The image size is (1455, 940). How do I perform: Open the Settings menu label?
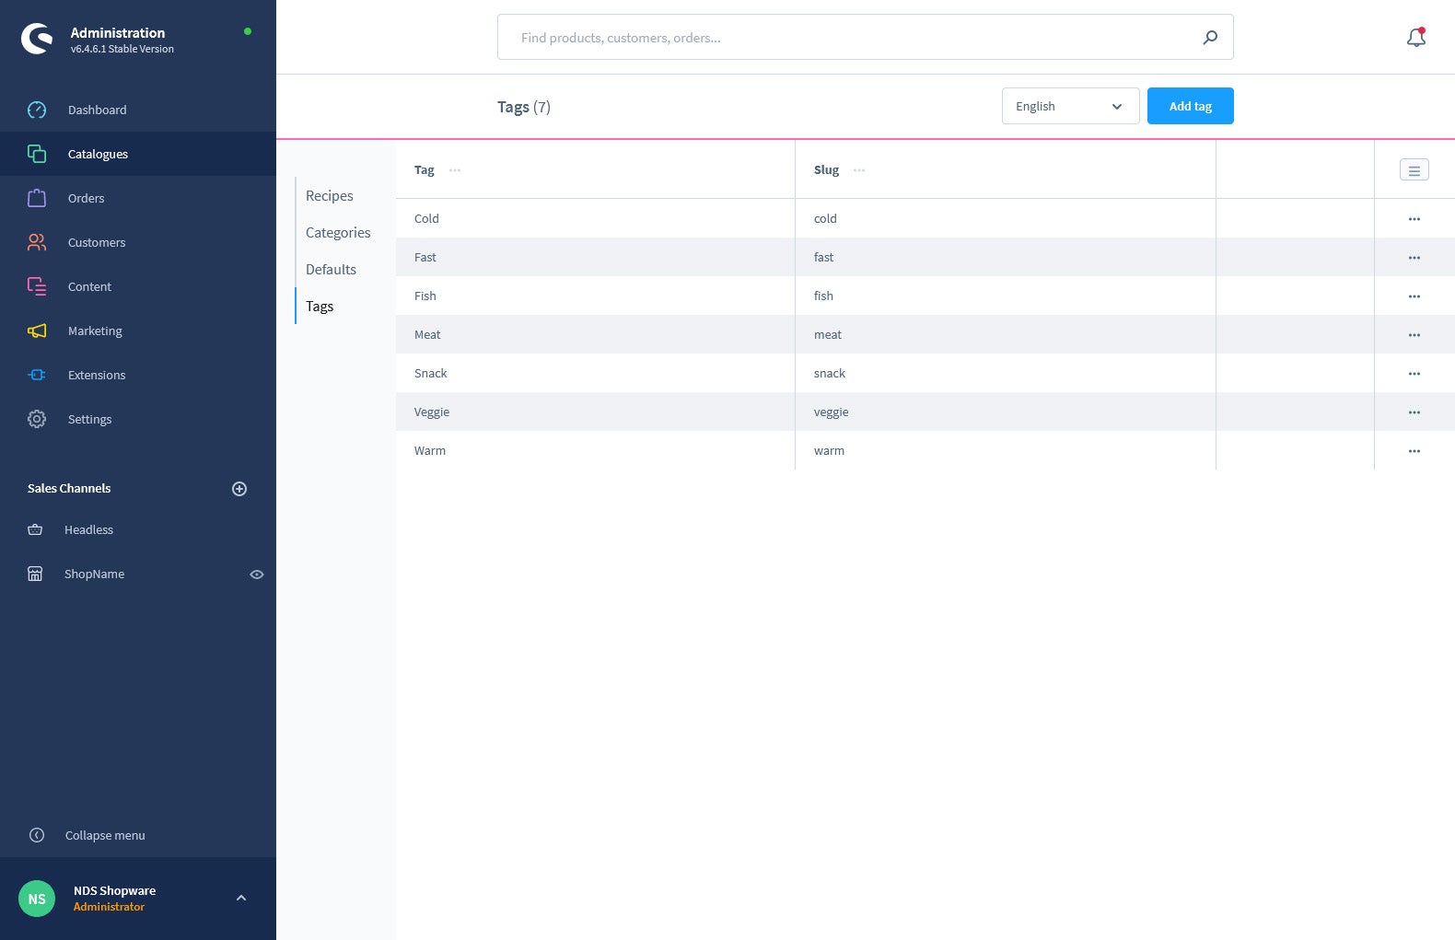pos(89,419)
